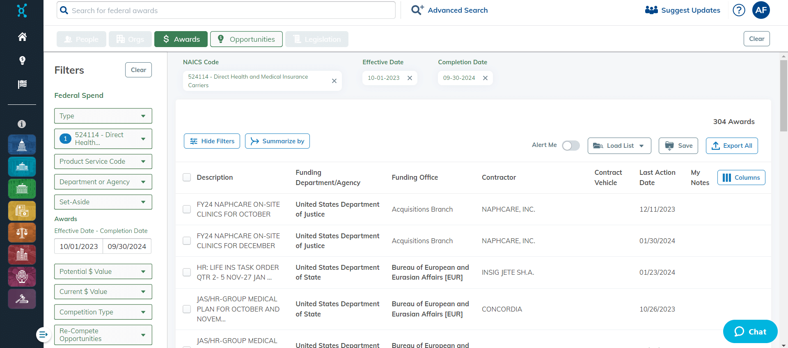Open the magenta globe tile
Image resolution: width=788 pixels, height=348 pixels.
pyautogui.click(x=22, y=277)
